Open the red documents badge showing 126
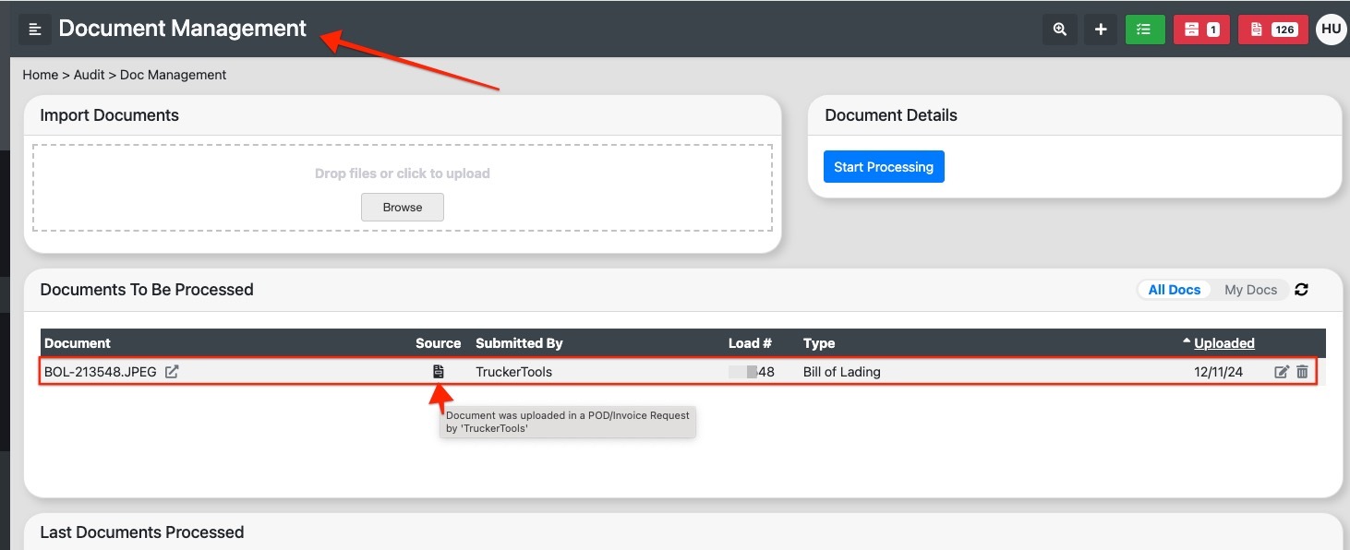 click(x=1272, y=30)
